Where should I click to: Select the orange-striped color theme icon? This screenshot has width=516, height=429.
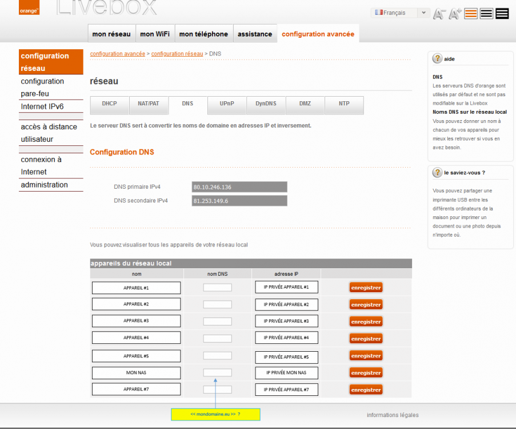pos(471,14)
